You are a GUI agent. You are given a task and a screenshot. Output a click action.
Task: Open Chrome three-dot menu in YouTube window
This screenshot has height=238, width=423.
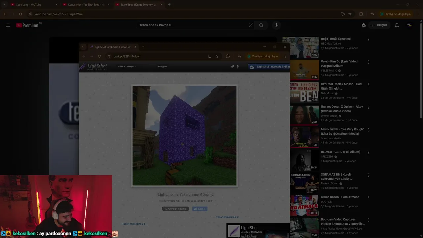tap(418, 14)
